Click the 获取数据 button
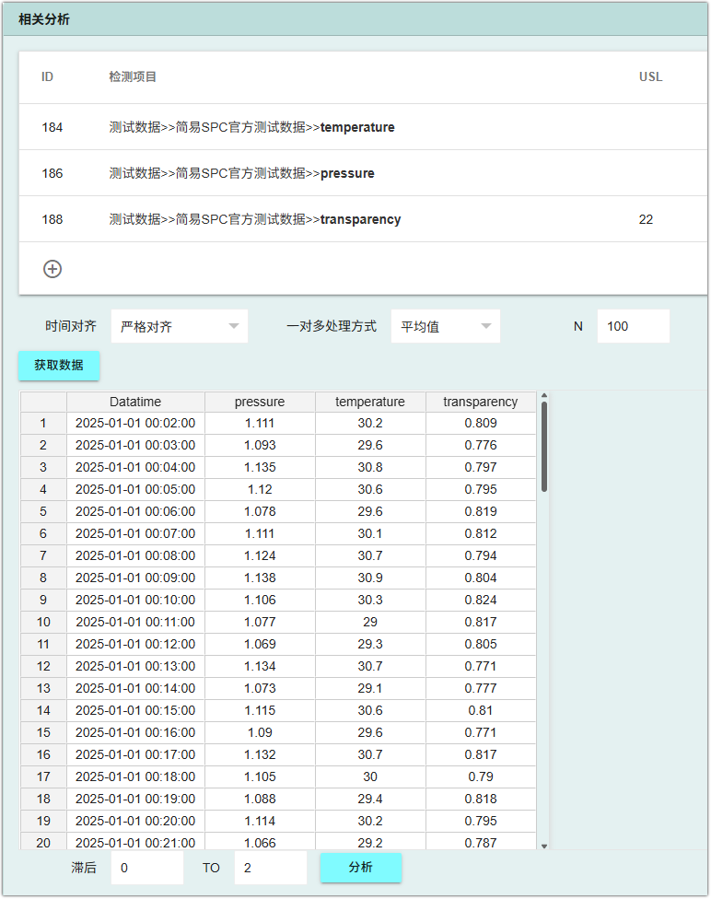Screen dimensions: 711x899 (x=59, y=365)
